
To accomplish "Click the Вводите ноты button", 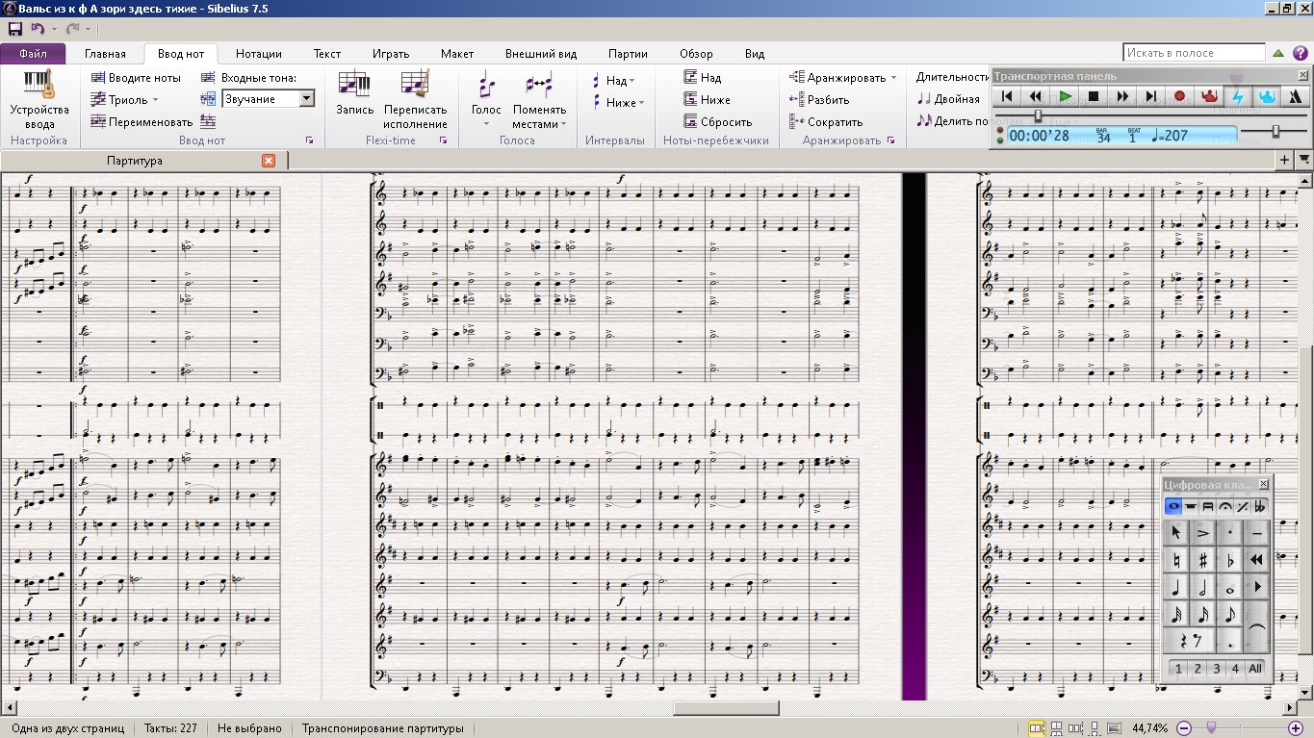I will [136, 78].
